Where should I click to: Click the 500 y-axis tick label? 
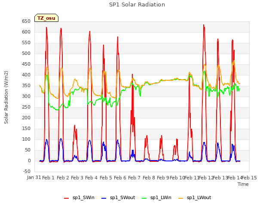(26, 53)
